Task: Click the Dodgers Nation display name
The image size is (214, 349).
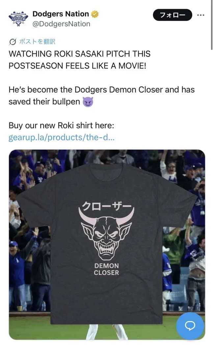Action: click(61, 14)
